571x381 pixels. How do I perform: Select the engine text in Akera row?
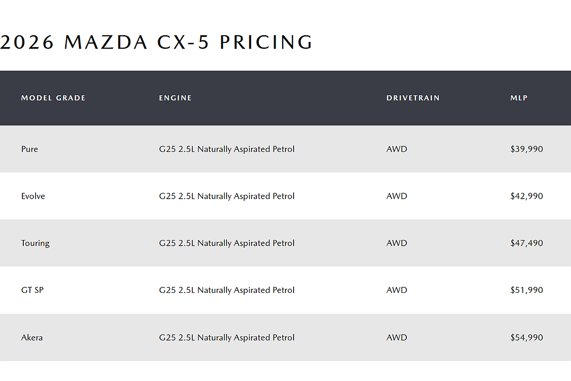coord(226,338)
